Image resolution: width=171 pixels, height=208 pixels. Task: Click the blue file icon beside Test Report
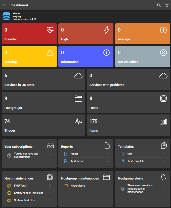pyautogui.click(x=66, y=161)
